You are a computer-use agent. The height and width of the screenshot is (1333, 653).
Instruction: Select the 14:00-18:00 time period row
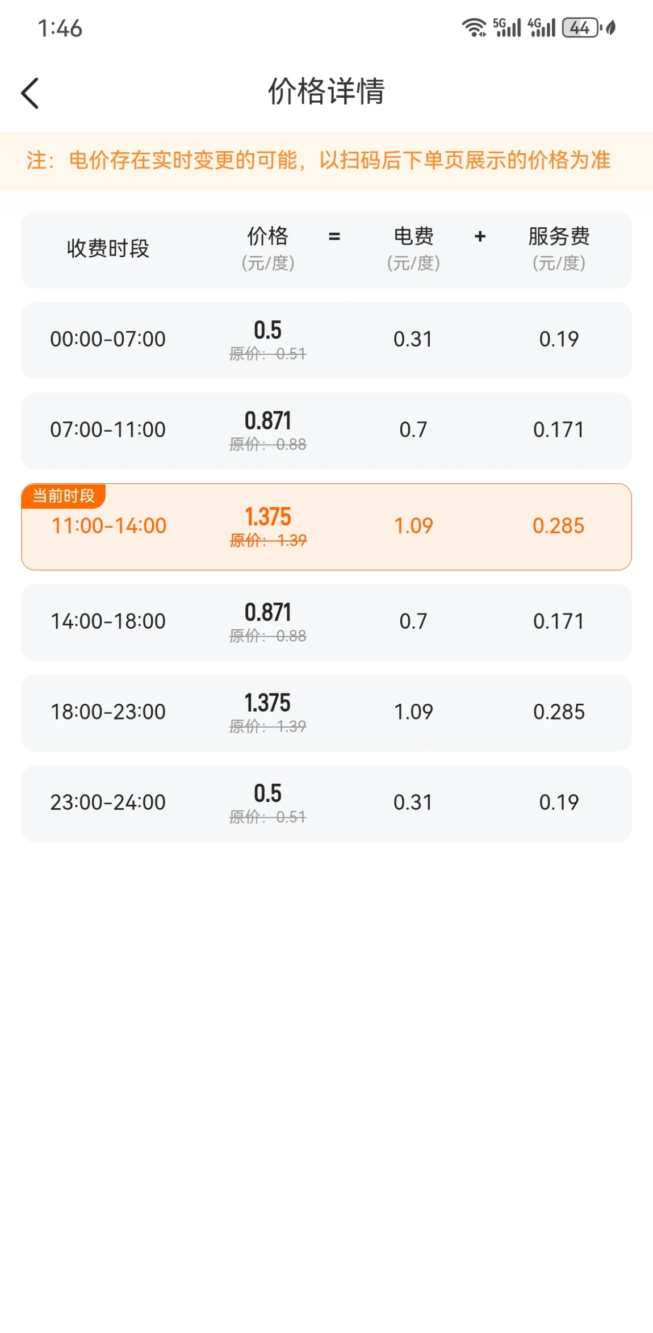coord(326,622)
